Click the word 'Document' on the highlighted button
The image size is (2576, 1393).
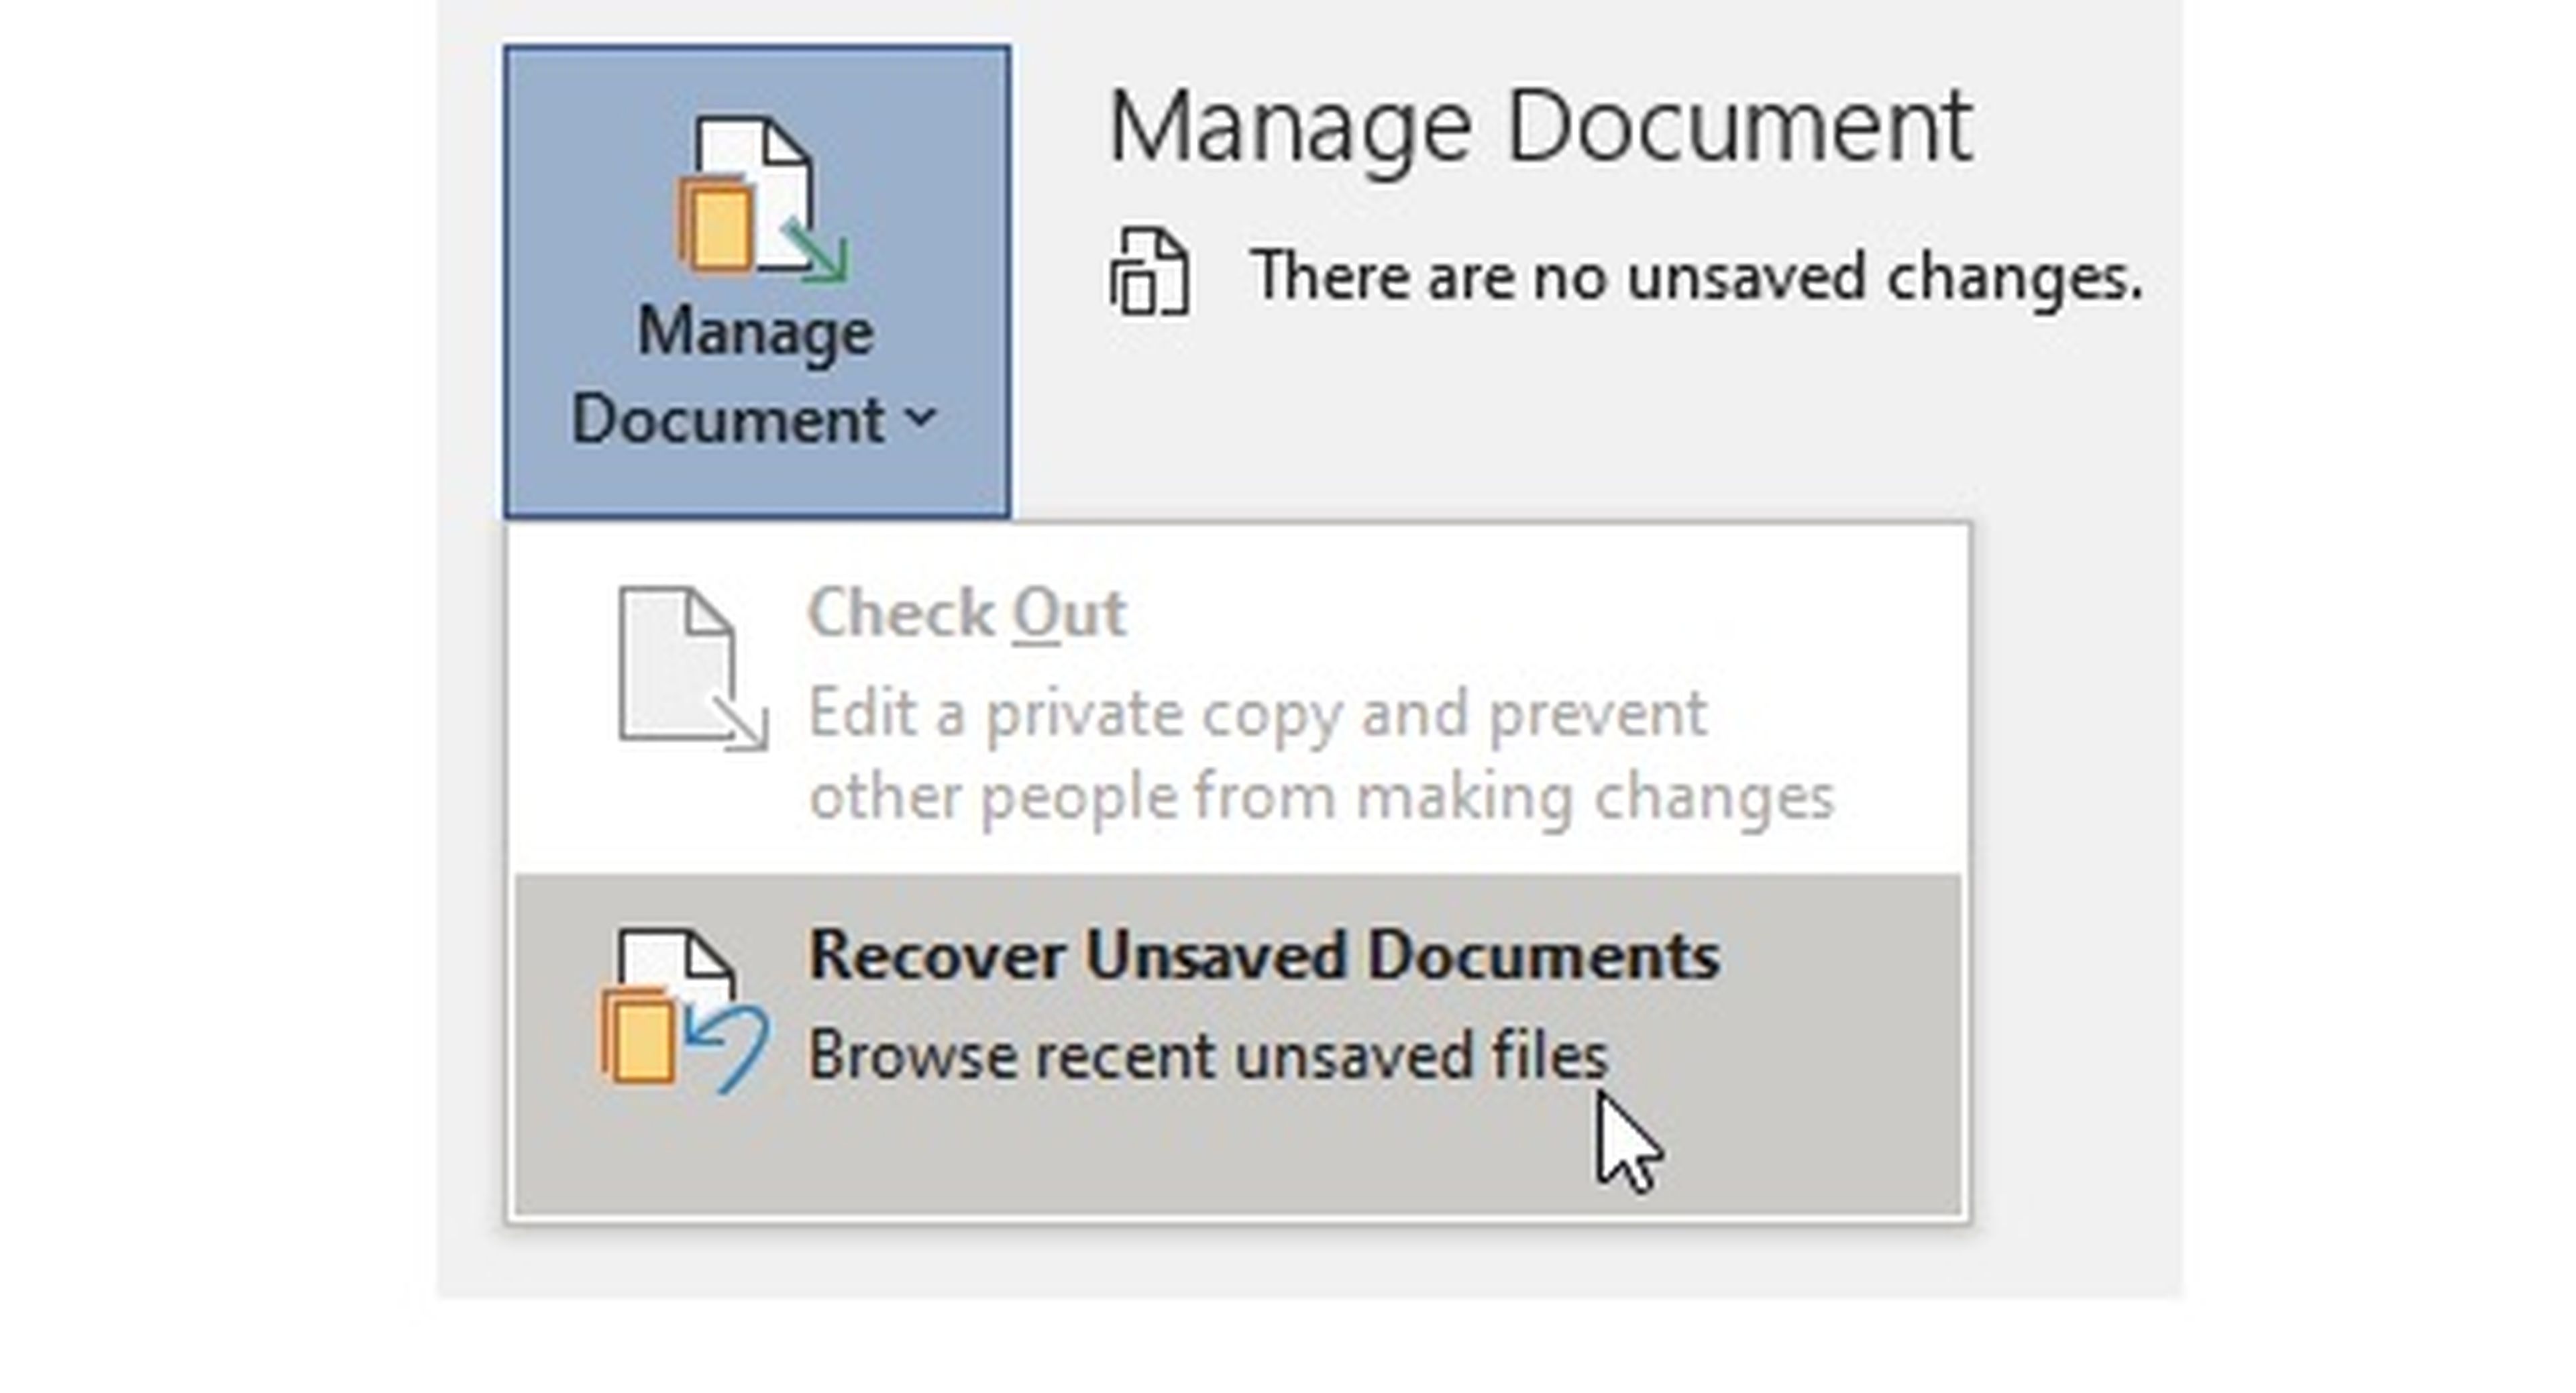(729, 420)
